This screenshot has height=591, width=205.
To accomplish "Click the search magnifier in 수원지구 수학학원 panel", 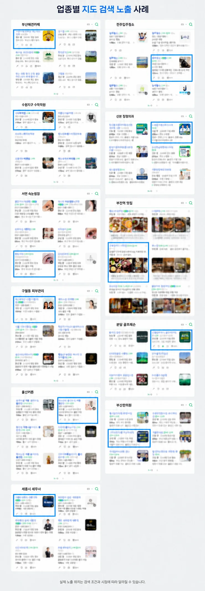I will coord(97,105).
